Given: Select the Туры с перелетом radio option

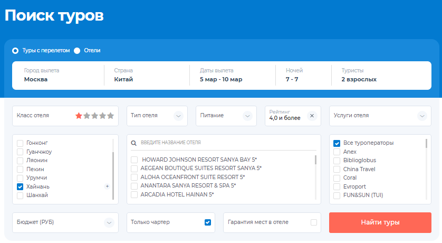Looking at the screenshot, I should [15, 51].
